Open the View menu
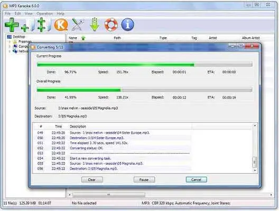The width and height of the screenshot is (279, 211). pyautogui.click(x=29, y=14)
